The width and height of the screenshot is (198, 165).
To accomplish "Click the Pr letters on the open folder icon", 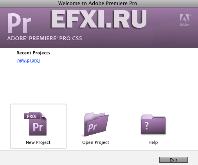I will (x=92, y=127).
